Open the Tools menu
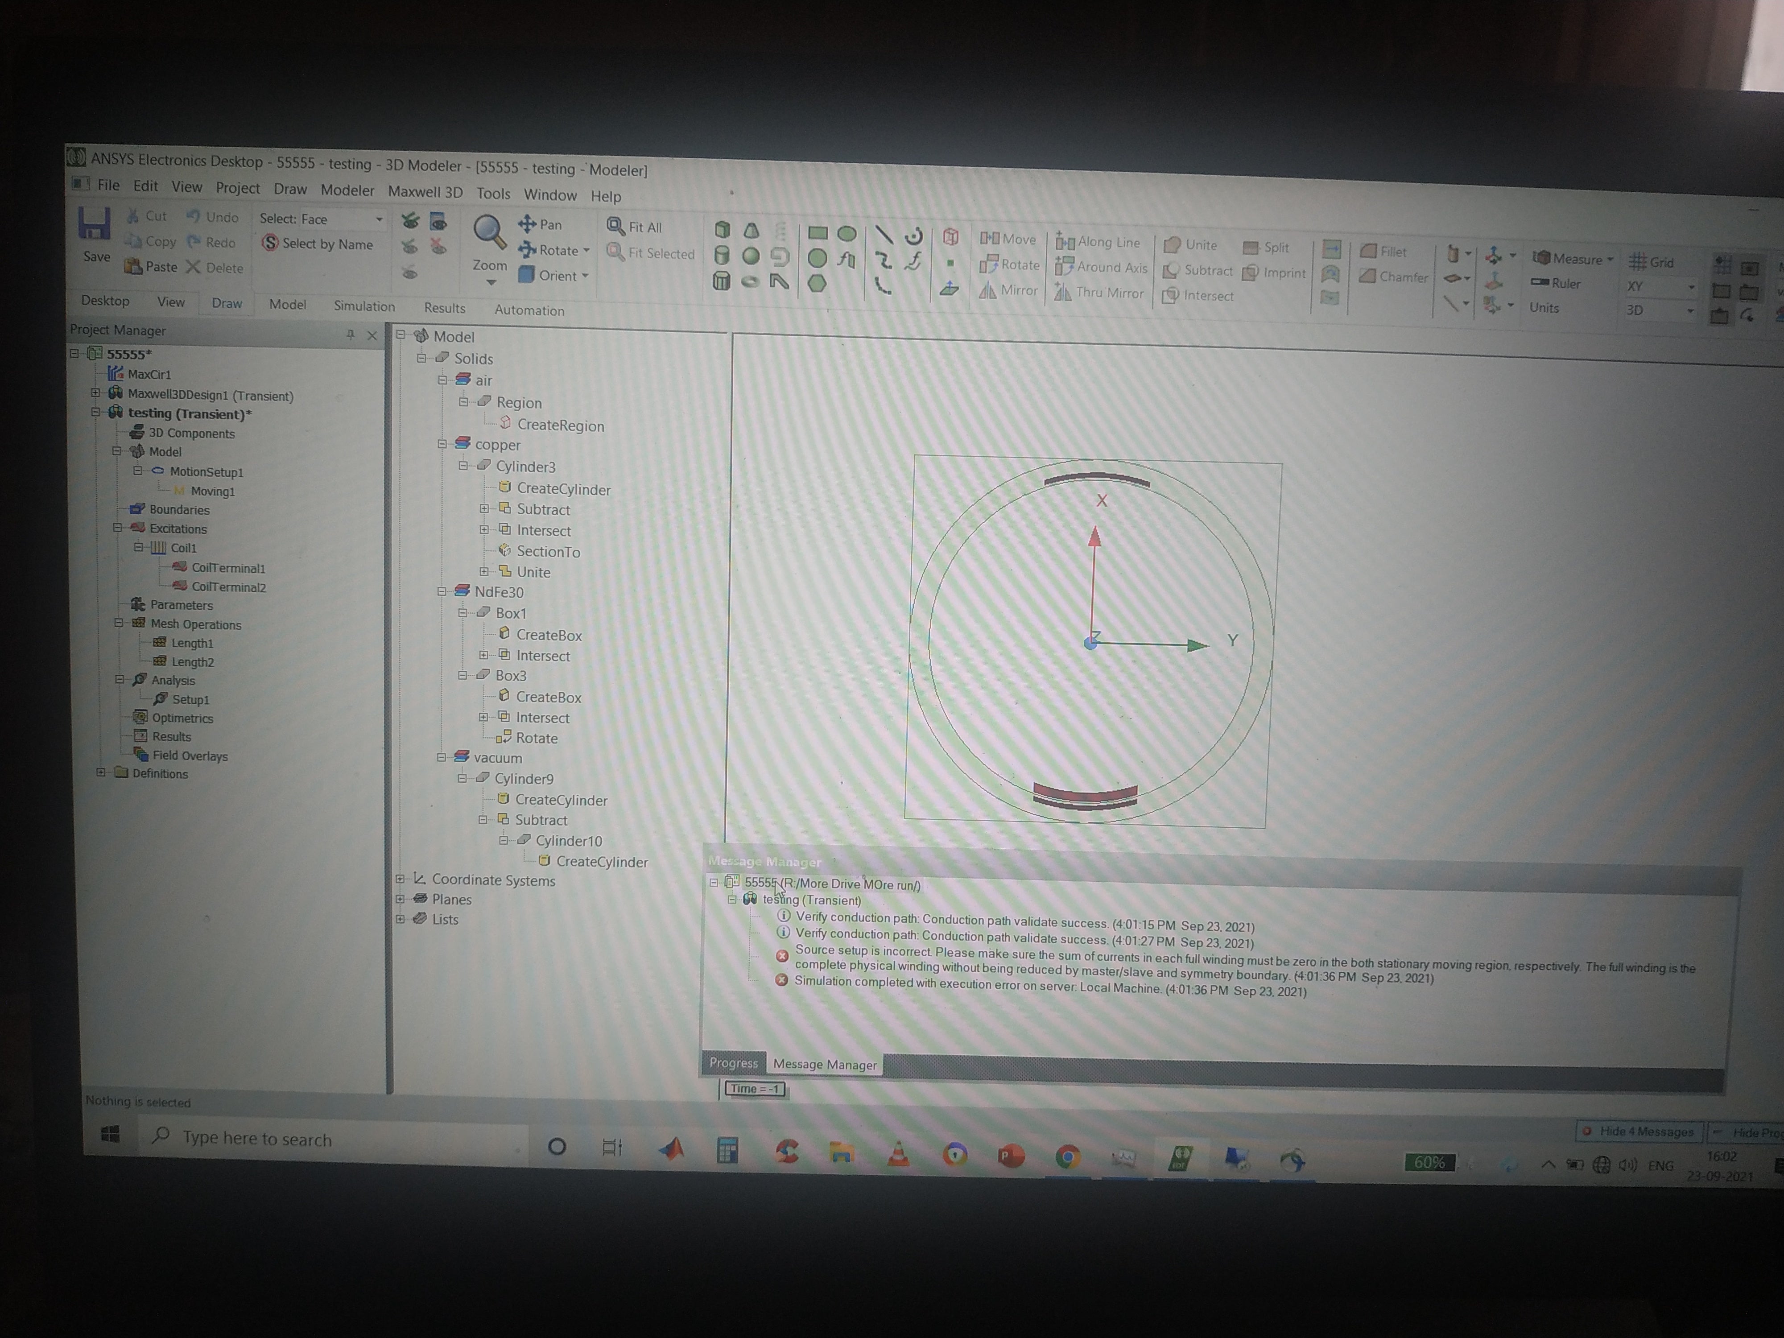This screenshot has height=1338, width=1784. point(493,194)
